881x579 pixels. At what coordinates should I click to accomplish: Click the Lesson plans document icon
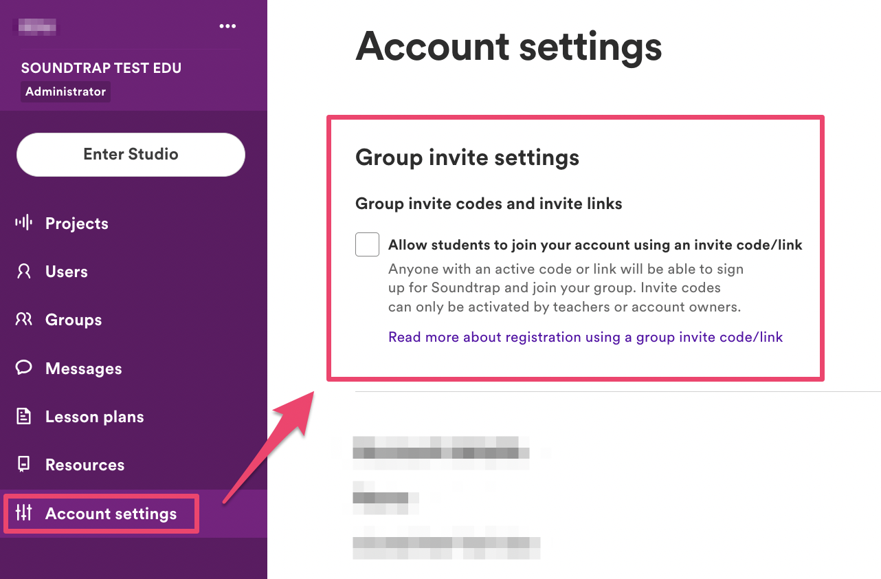24,416
